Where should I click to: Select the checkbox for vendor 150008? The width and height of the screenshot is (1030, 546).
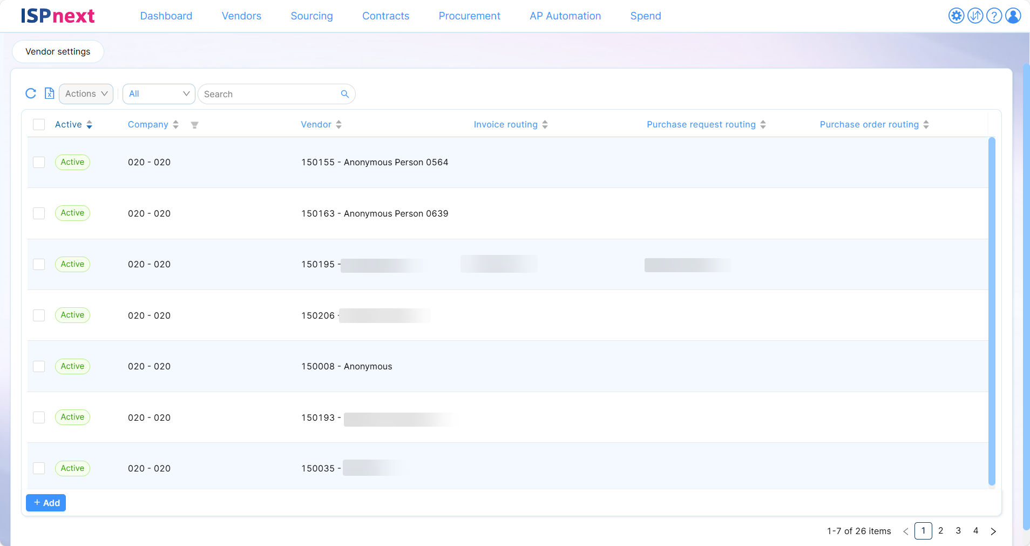(x=39, y=366)
